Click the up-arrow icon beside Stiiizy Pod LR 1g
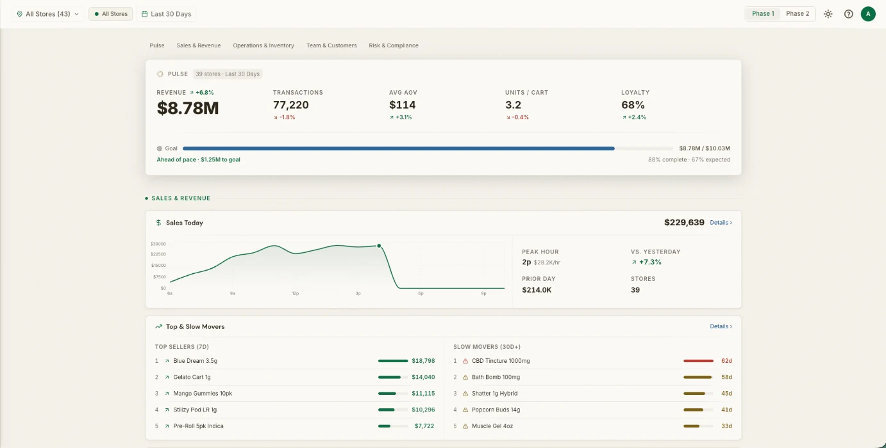 (x=167, y=410)
